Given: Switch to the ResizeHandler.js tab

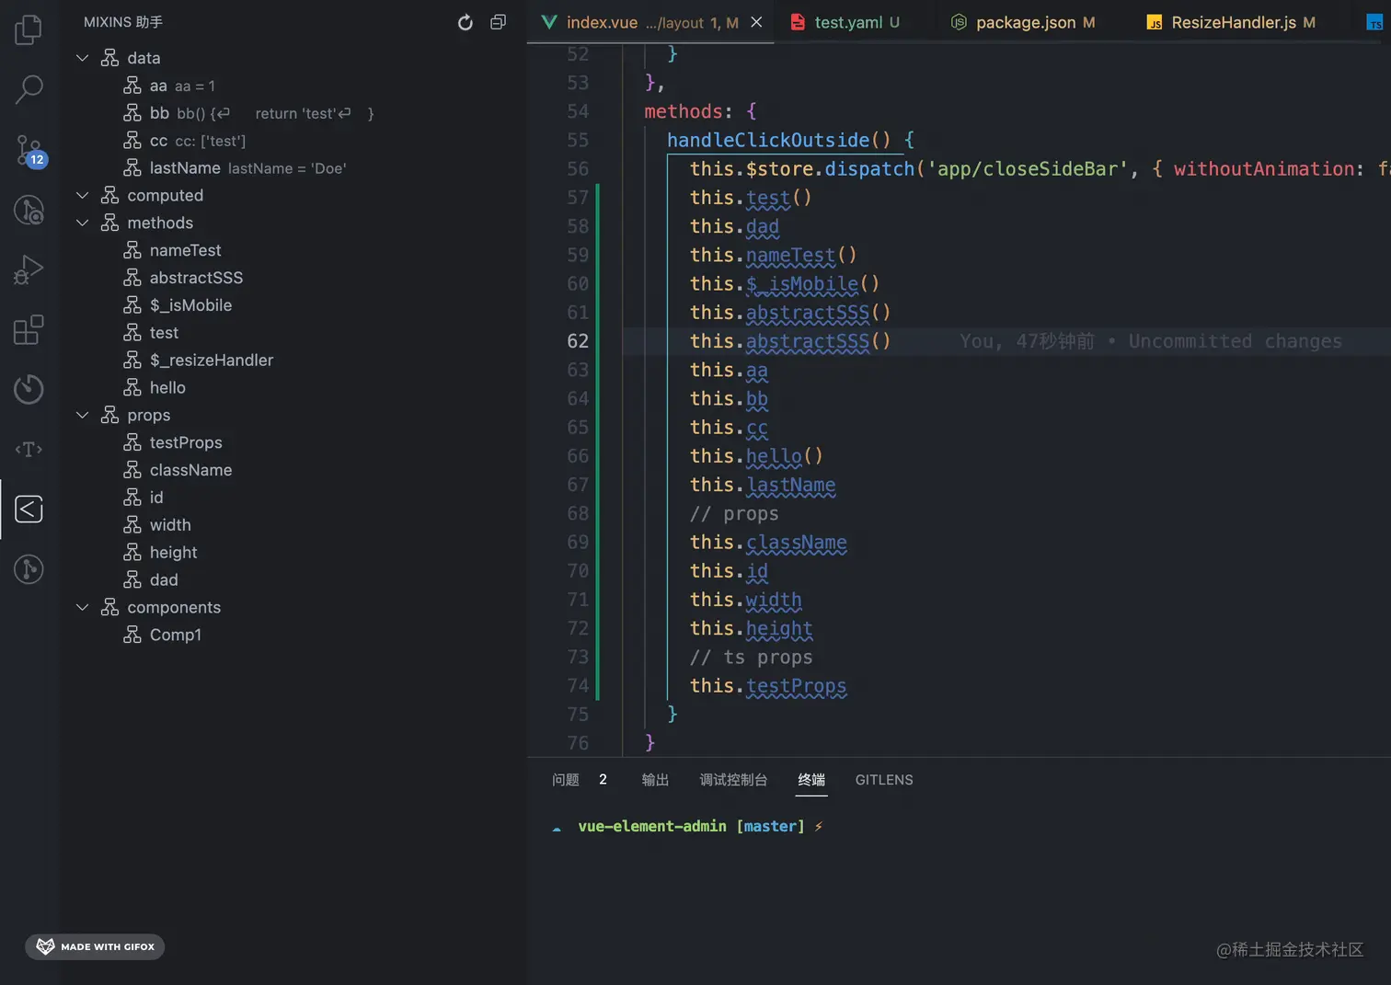Looking at the screenshot, I should pos(1242,22).
